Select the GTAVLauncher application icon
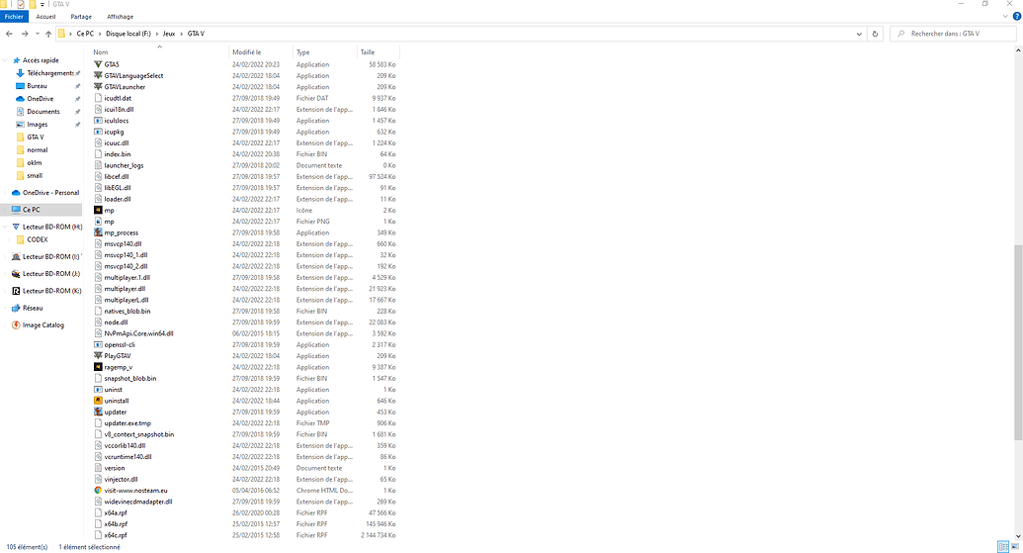This screenshot has height=553, width=1023. point(98,87)
